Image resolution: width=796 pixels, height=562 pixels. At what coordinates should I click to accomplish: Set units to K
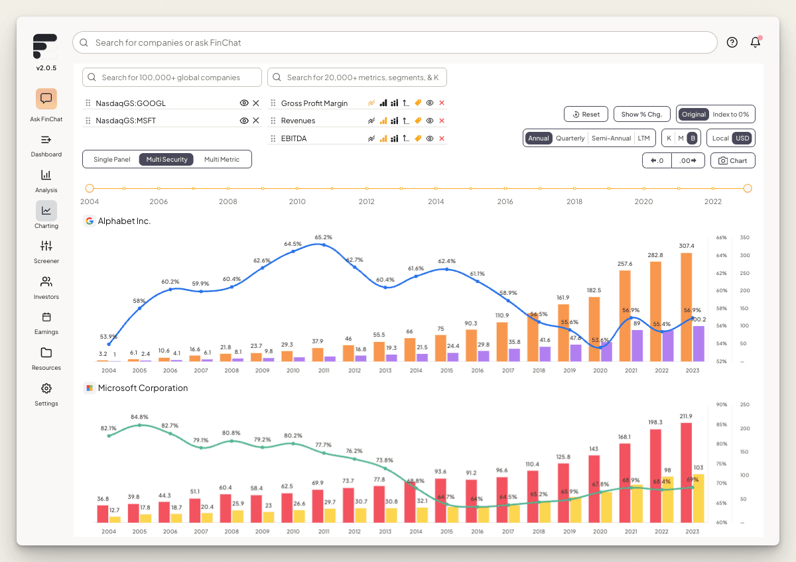[669, 138]
